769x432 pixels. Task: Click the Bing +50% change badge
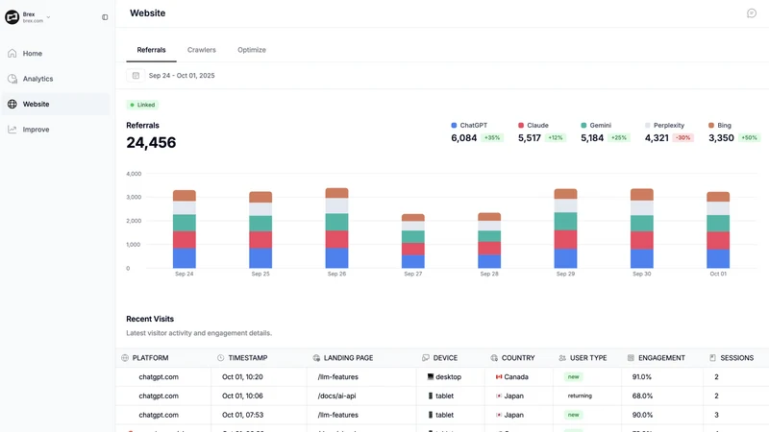[749, 138]
